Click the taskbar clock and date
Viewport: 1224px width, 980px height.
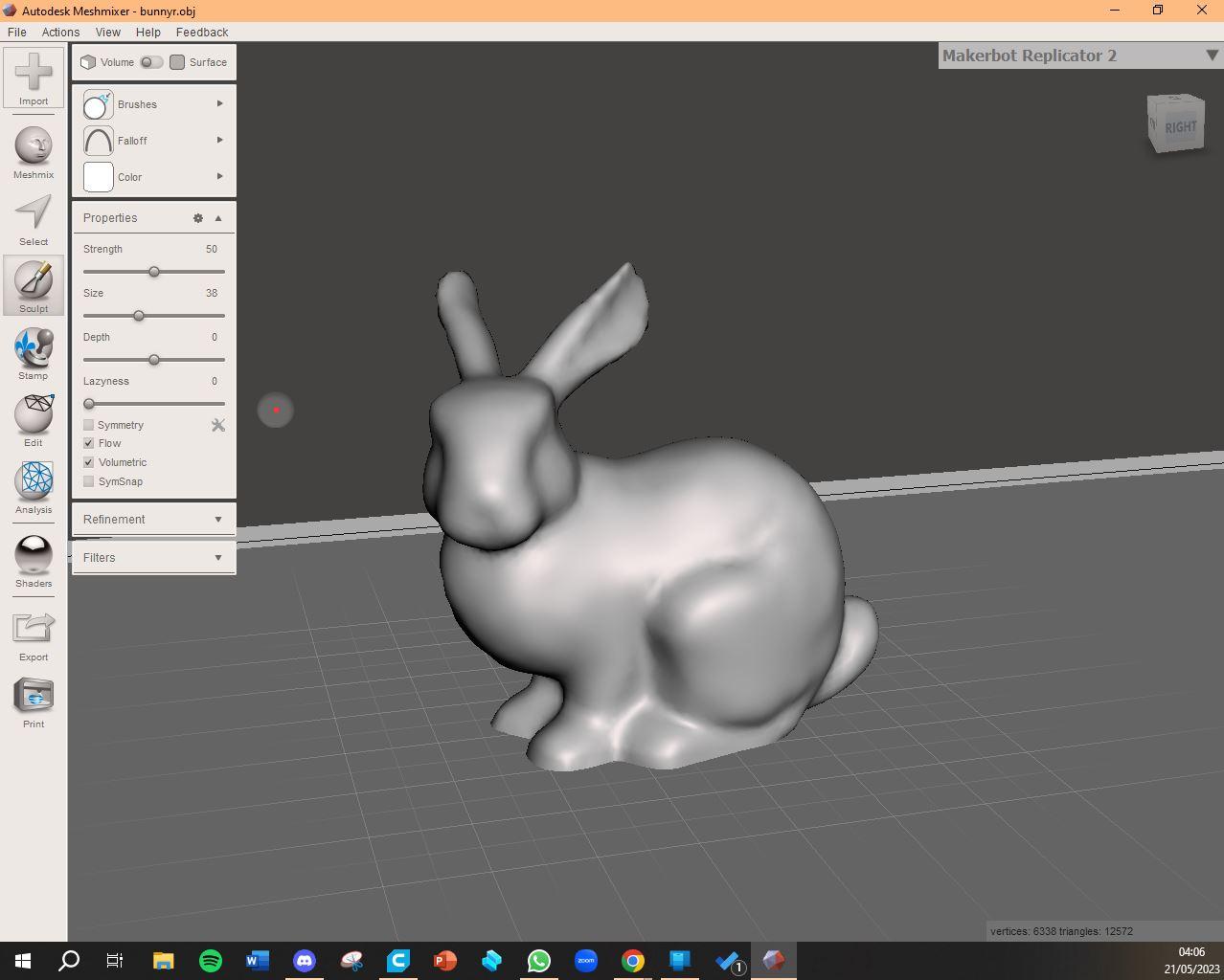(x=1191, y=960)
